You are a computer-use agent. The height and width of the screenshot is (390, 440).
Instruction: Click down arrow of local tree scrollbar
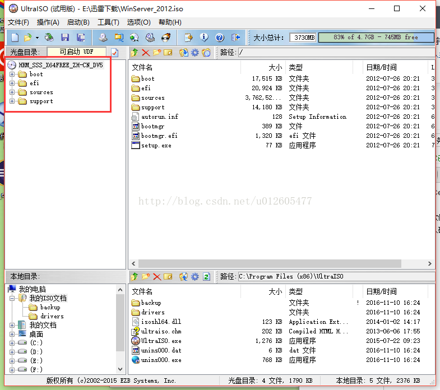tap(121, 369)
